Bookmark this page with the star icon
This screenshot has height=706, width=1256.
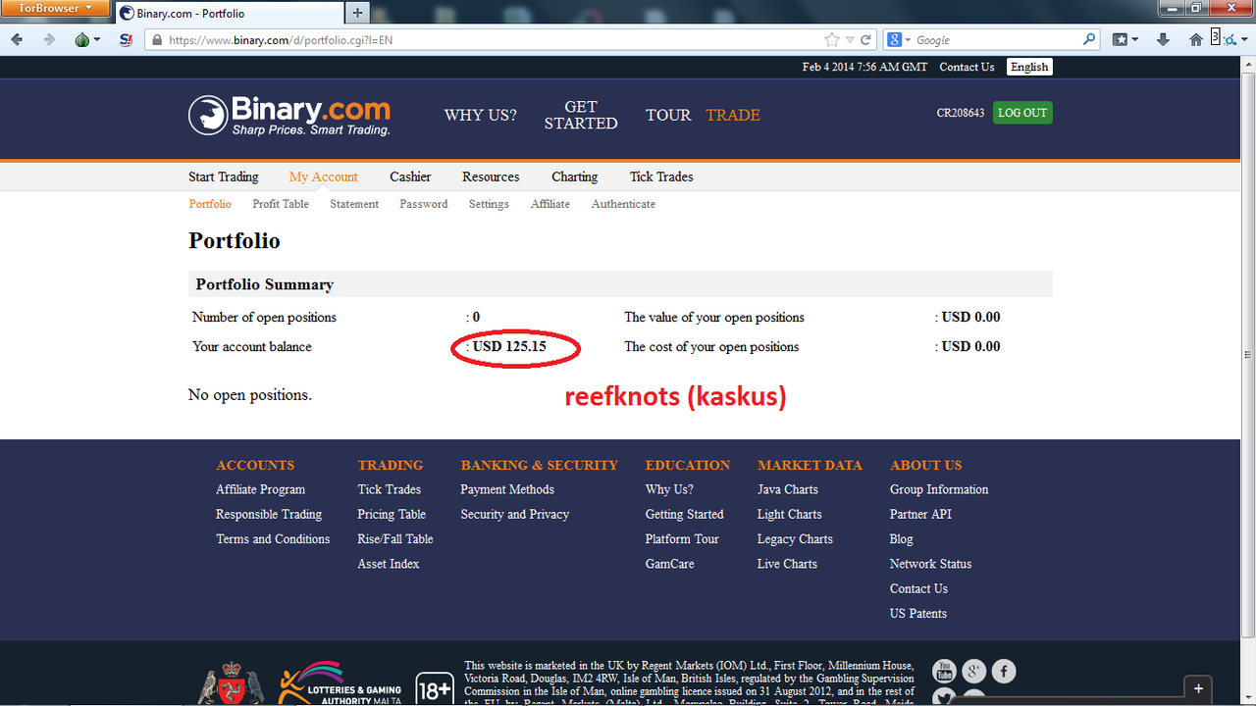click(832, 40)
